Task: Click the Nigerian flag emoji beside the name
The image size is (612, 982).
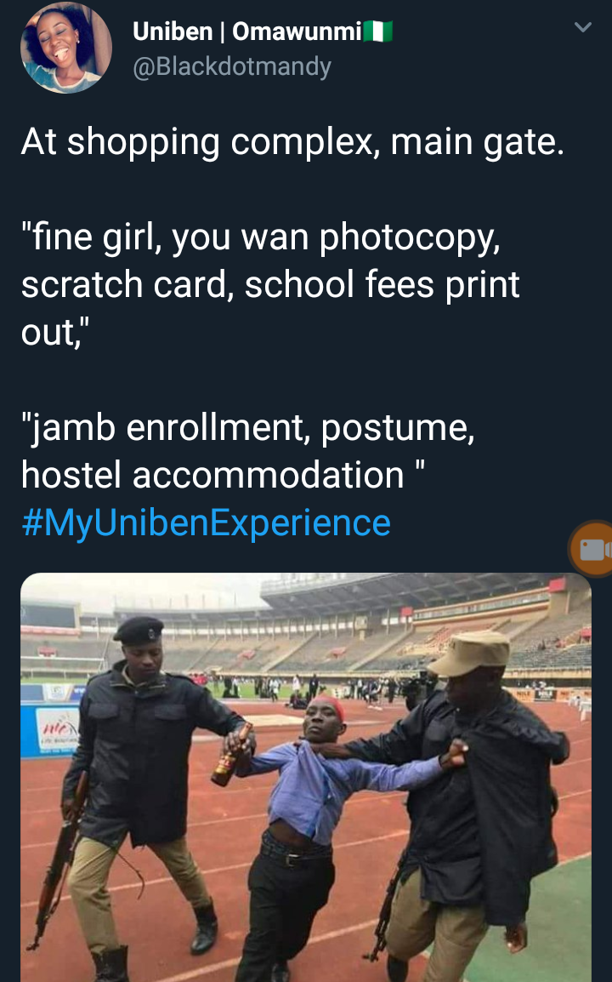Action: [378, 31]
